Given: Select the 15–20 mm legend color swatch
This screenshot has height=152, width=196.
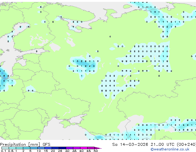Looking at the screenshot, I should point(48,148).
